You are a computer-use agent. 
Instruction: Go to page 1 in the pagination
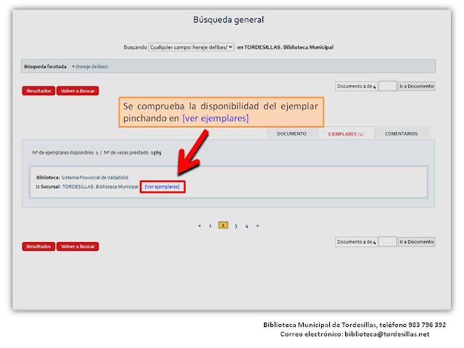pos(210,225)
